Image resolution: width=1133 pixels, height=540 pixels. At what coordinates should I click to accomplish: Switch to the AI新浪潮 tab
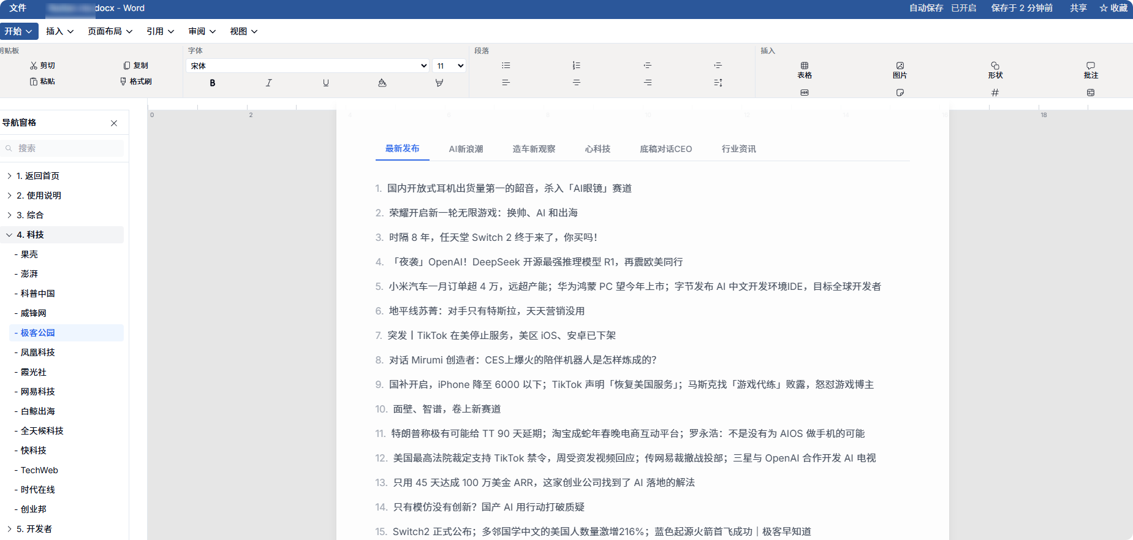(466, 149)
